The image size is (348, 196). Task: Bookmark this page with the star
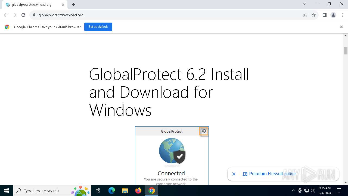pos(314,15)
